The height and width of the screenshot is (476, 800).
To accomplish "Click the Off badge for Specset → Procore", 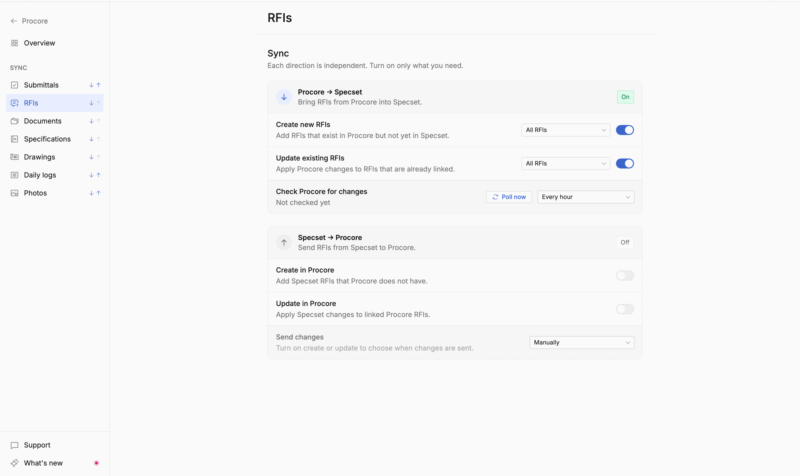I will [625, 242].
